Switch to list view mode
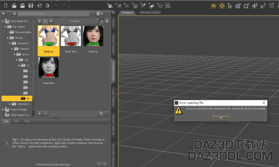 tap(107, 21)
